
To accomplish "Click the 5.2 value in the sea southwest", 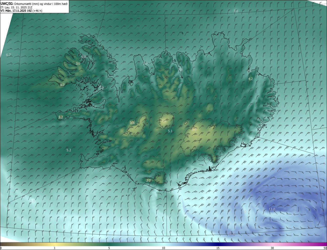I will click(69, 150).
